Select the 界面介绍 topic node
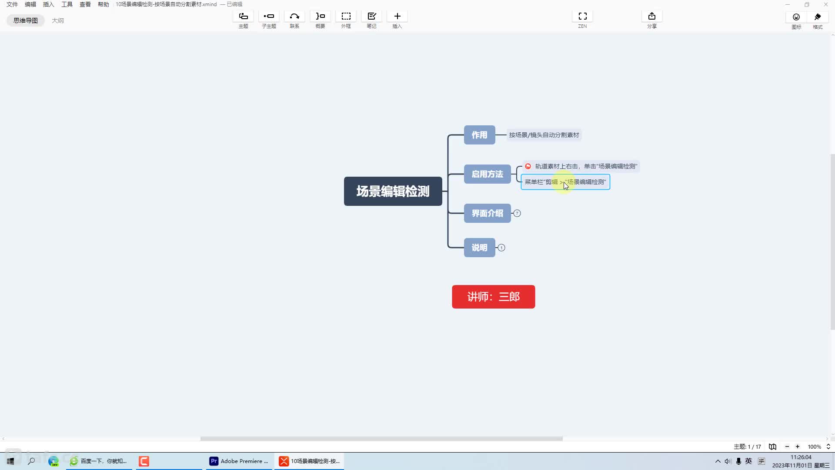Screen dimensions: 835x470 coord(487,213)
